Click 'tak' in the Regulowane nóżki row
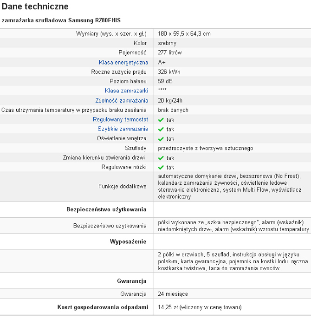311x319 pixels. coord(170,168)
